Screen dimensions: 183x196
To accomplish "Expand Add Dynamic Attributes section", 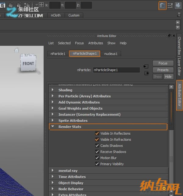I will pos(108,102).
